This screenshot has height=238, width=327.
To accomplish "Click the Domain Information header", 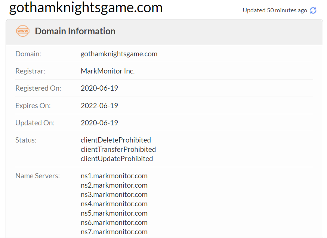I will coord(75,31).
